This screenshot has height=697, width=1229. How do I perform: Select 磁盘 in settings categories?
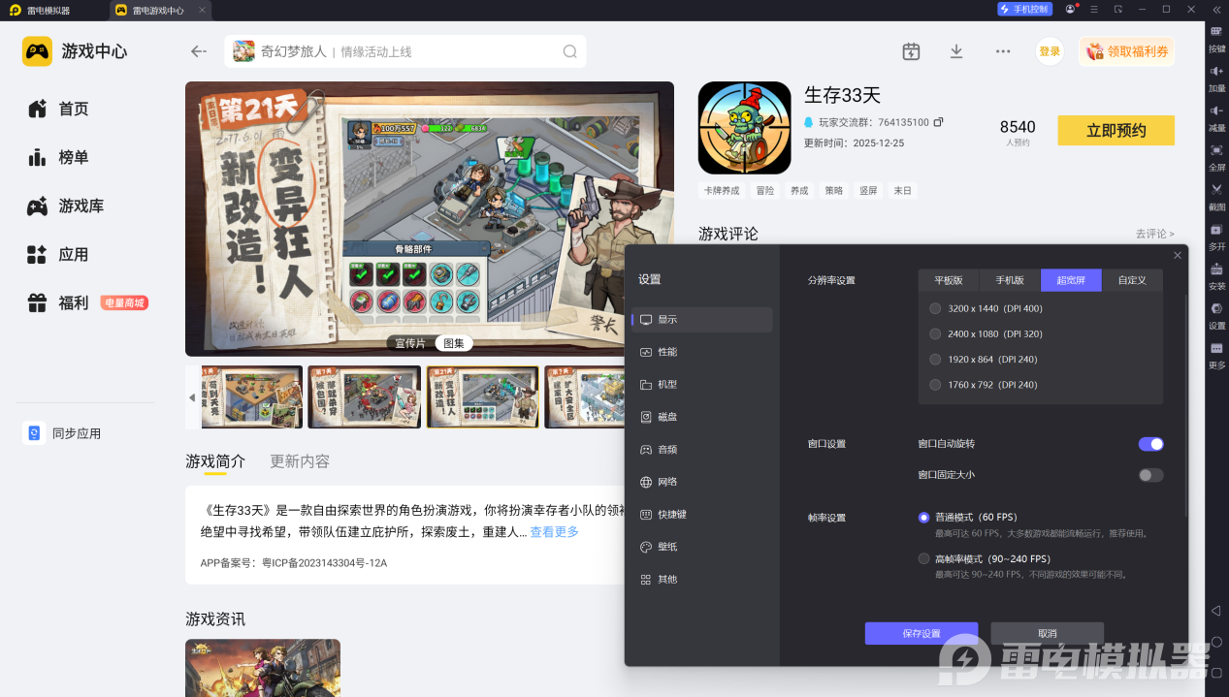tap(701, 417)
